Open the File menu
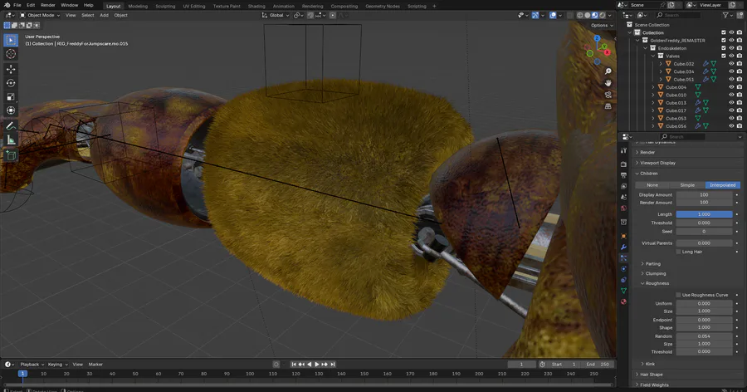 (17, 5)
